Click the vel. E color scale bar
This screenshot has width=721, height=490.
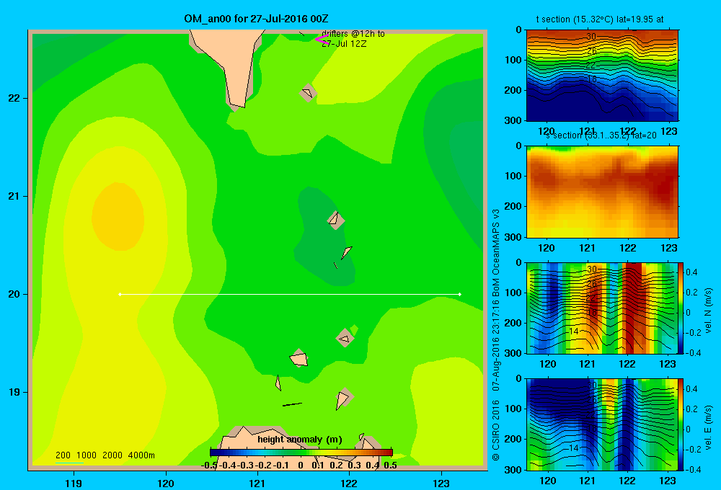(x=681, y=424)
